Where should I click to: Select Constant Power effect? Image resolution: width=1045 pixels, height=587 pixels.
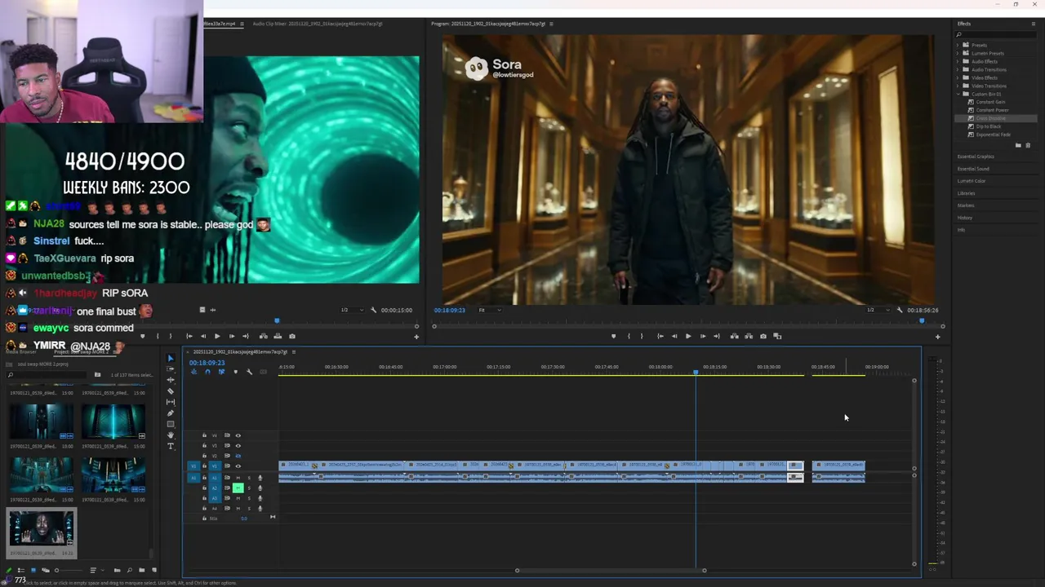point(992,110)
